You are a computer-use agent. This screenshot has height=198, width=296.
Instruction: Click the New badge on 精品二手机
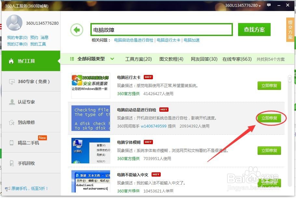tap(42, 138)
